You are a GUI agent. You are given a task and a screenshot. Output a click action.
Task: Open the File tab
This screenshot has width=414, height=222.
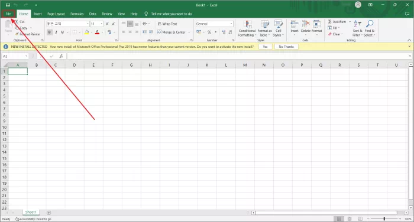click(x=8, y=14)
